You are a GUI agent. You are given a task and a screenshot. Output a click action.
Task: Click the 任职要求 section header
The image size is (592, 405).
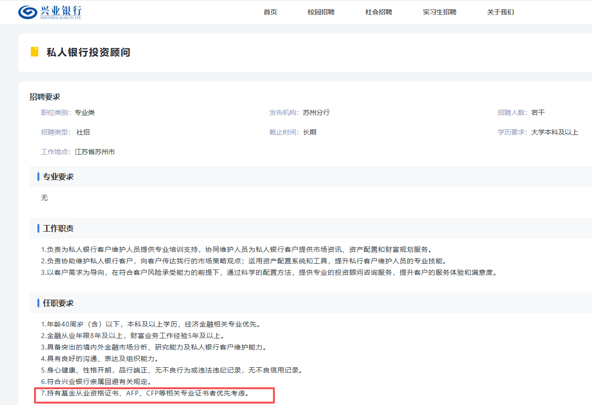tap(58, 303)
